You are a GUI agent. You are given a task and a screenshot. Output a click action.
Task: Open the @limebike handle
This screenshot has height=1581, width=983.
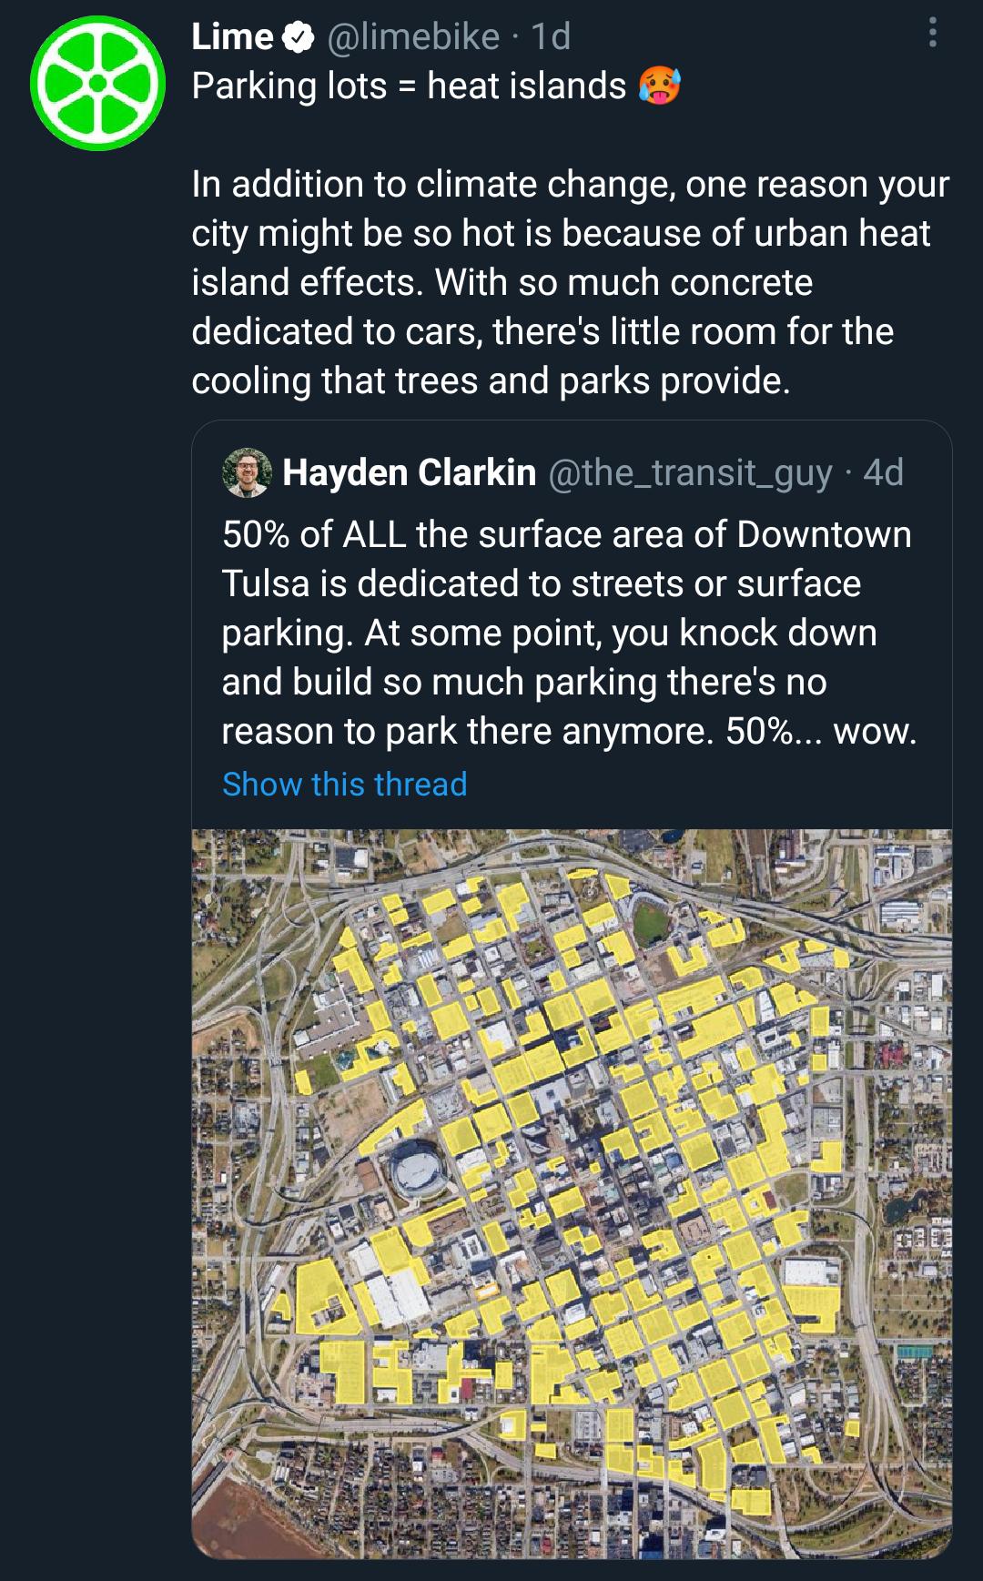412,36
